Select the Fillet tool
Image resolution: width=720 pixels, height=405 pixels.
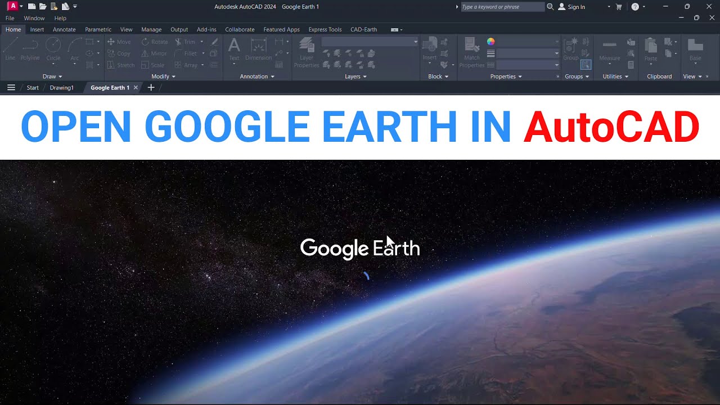pyautogui.click(x=186, y=53)
